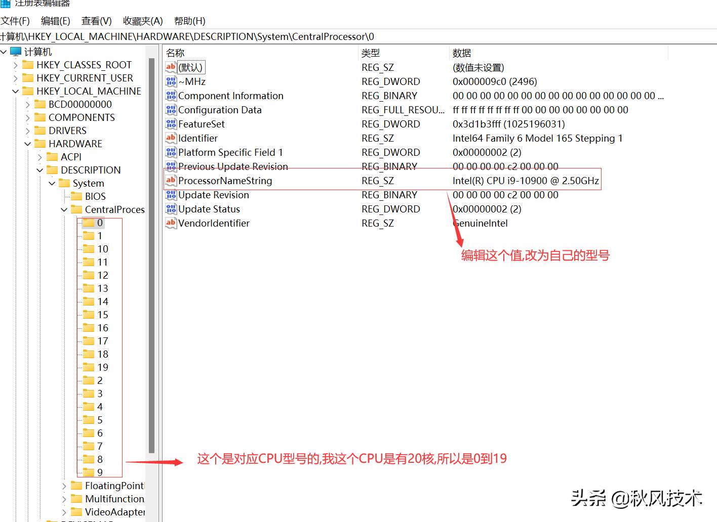
Task: Collapse the HARDWARE tree branch
Action: (27, 143)
